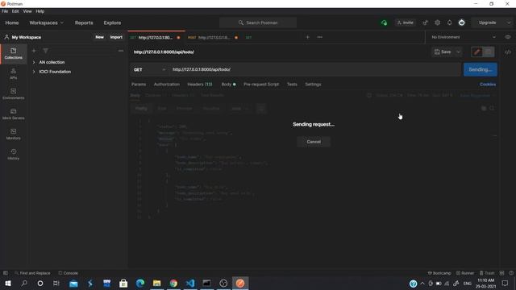Viewport: 516px width, 290px height.
Task: Open the settings gear in the header
Action: coord(437,23)
